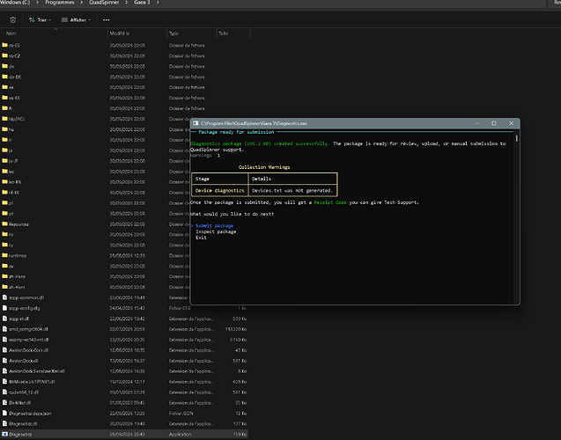
Task: Click the Programmes breadcrumb
Action: (60, 3)
